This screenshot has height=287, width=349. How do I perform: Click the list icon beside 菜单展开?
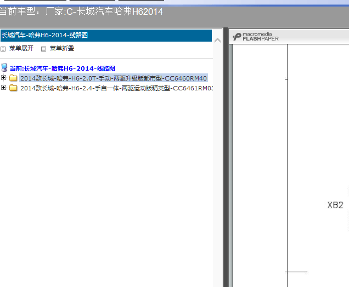click(3, 49)
